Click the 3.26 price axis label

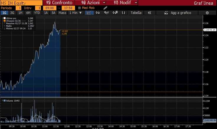pos(206,23)
